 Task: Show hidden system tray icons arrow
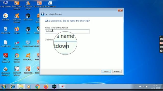(136, 87)
